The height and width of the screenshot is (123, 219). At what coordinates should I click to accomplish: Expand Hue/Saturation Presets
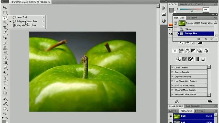(x=172, y=81)
